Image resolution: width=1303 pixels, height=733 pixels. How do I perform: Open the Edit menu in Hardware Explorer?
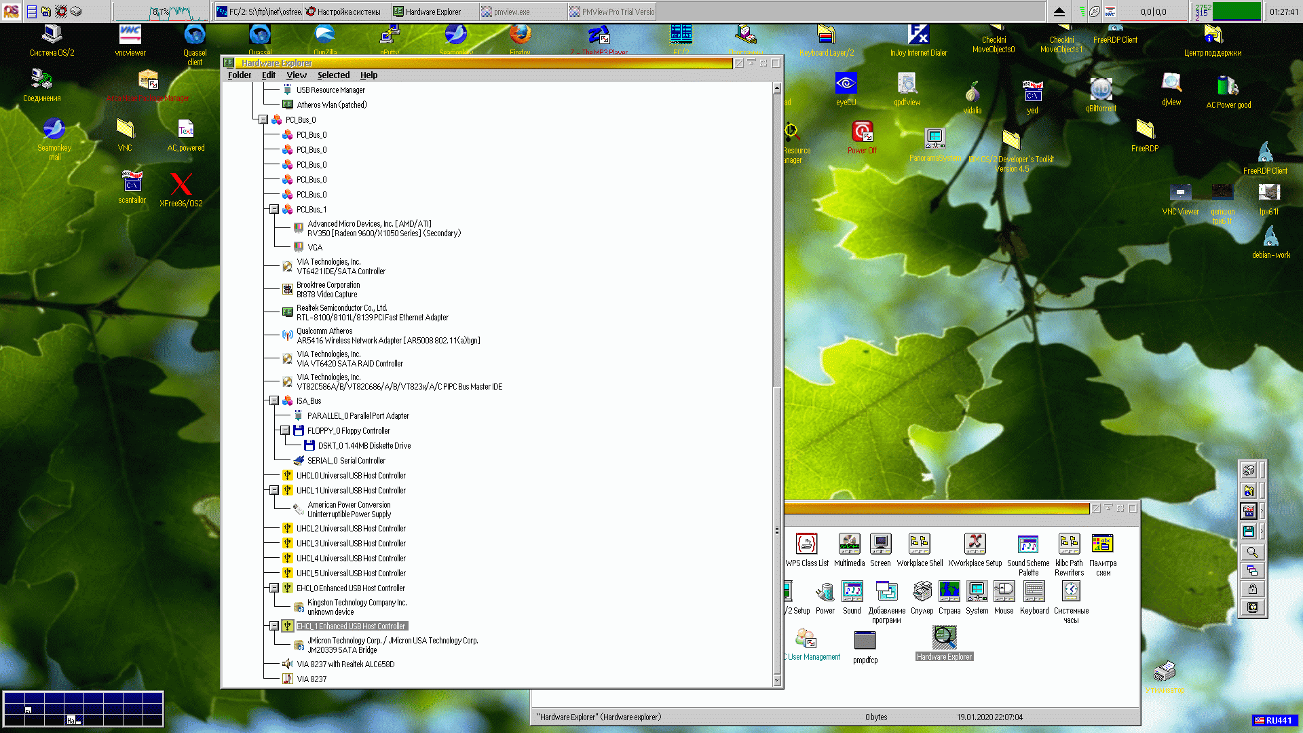coord(269,75)
